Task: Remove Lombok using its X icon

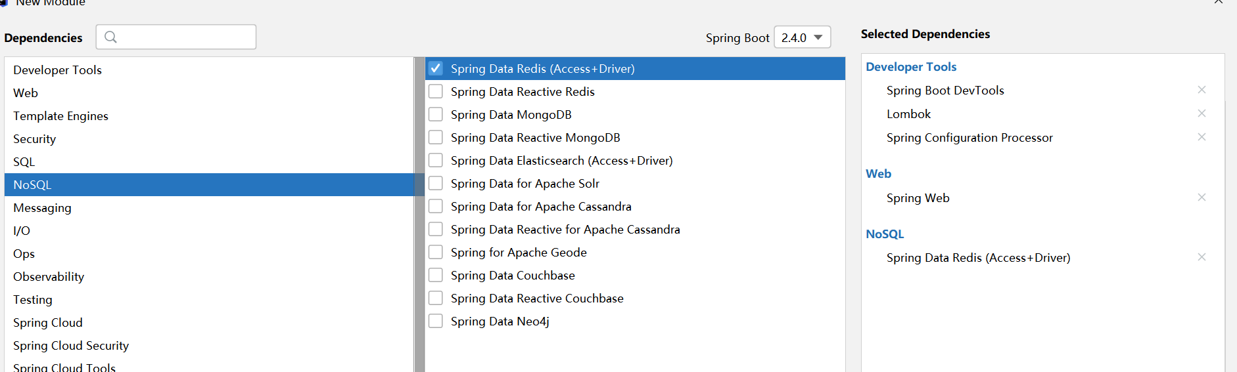Action: coord(1202,114)
